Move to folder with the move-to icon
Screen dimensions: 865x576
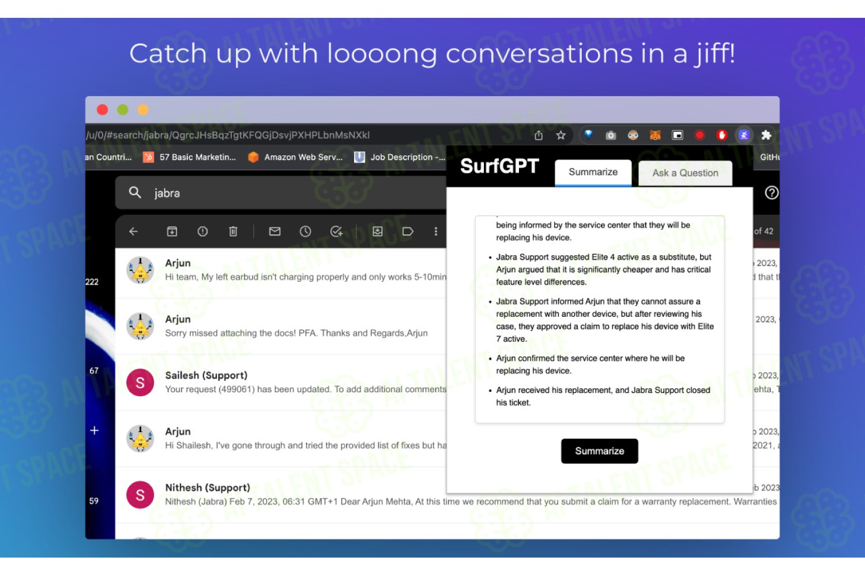378,232
